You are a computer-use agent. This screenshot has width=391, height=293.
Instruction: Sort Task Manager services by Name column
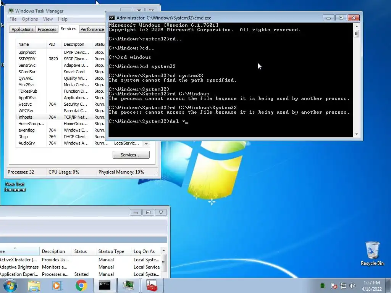point(31,44)
